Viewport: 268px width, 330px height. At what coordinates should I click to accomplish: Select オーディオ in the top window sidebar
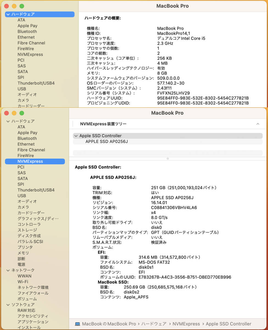[27, 95]
